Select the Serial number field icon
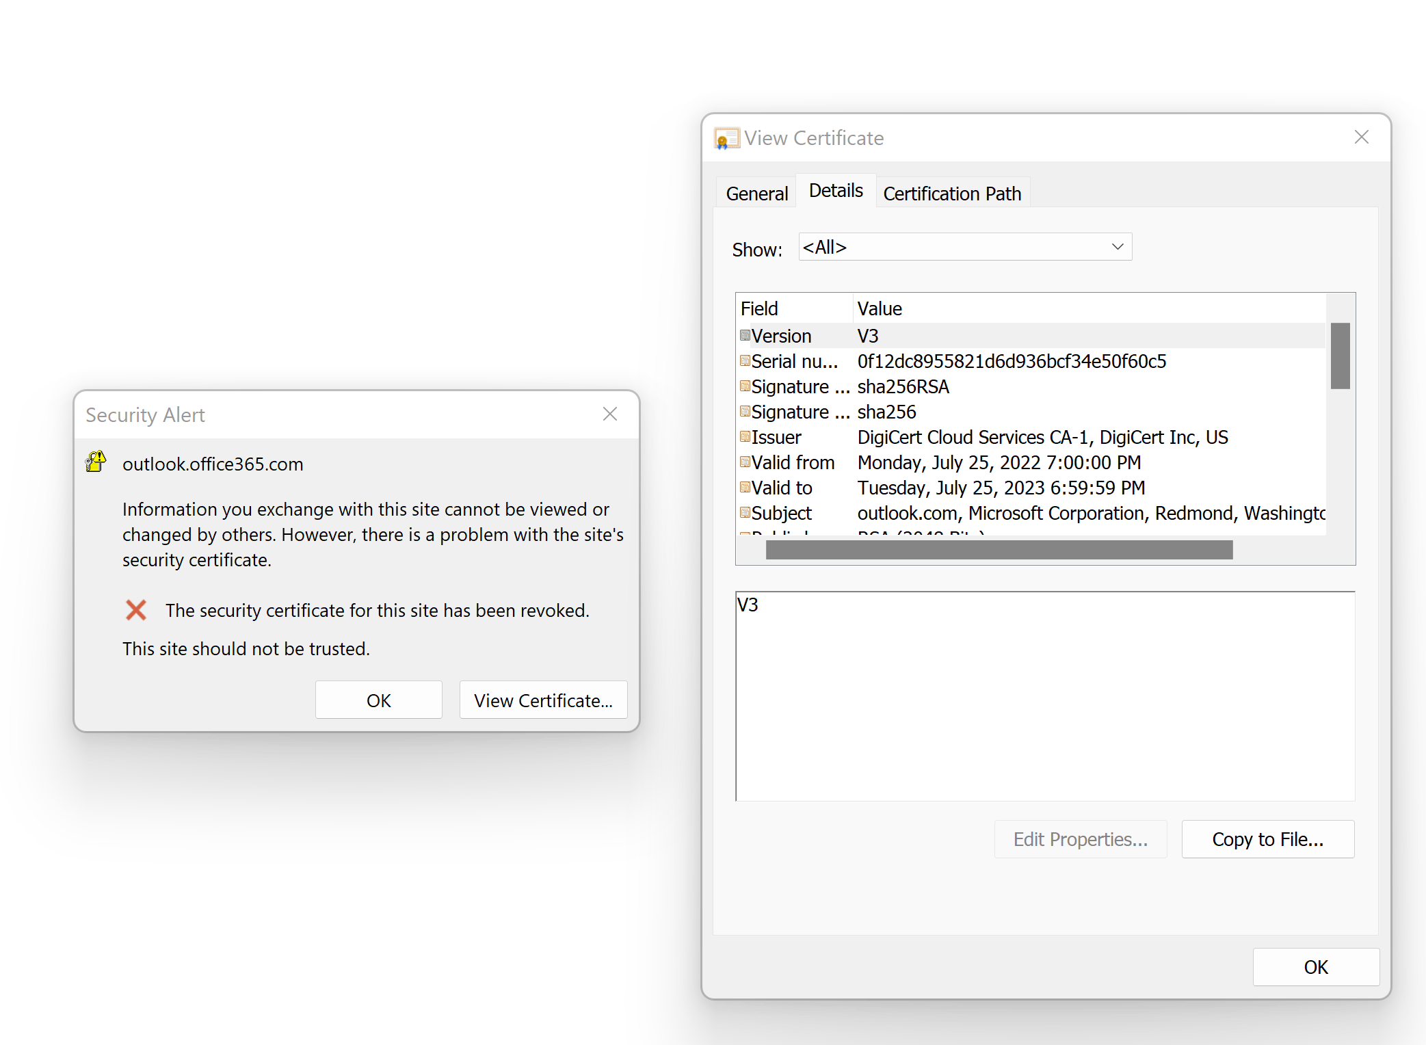This screenshot has height=1045, width=1426. (745, 361)
